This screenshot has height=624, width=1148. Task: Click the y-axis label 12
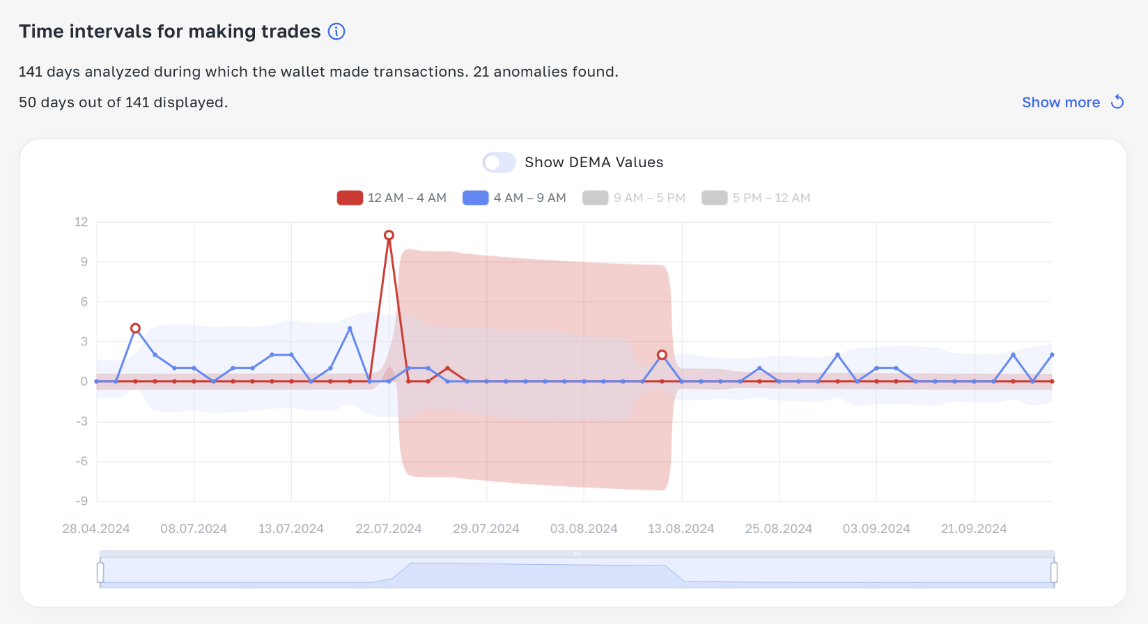(x=82, y=222)
